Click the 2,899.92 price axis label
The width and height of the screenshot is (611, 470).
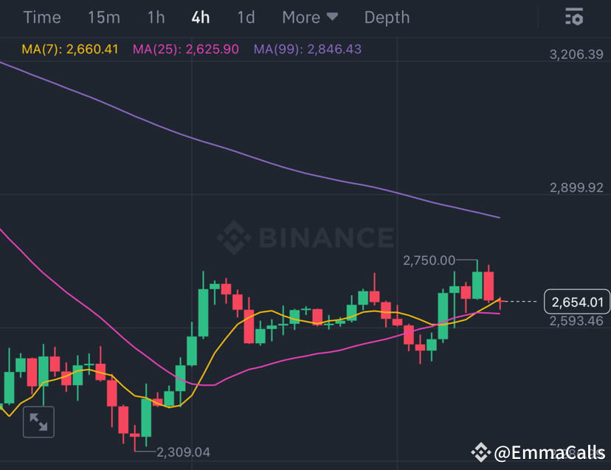(x=576, y=188)
